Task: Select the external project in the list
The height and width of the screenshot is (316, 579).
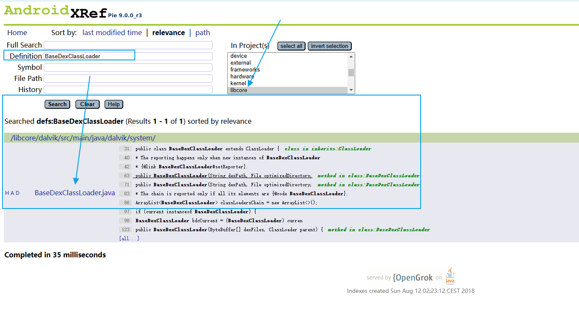Action: point(288,63)
